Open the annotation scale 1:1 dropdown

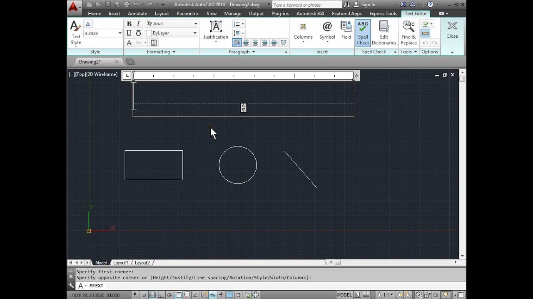(386, 295)
